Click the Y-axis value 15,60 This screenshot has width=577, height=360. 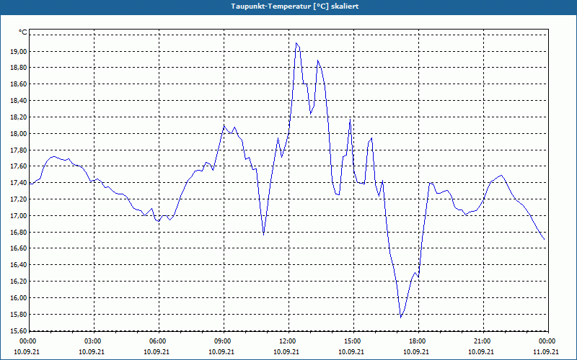19,330
